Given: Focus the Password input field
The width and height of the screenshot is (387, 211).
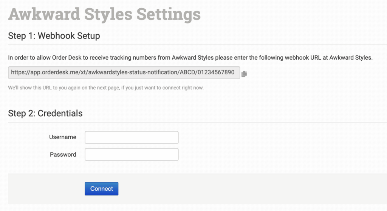Looking at the screenshot, I should (x=132, y=154).
